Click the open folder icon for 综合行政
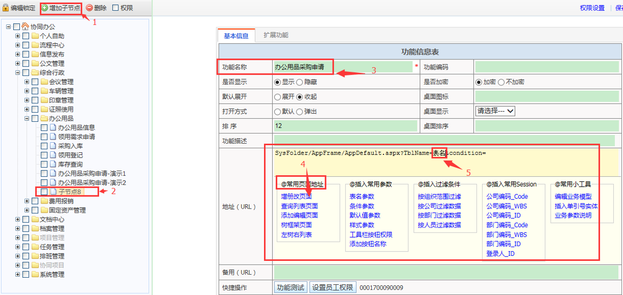 (x=35, y=73)
